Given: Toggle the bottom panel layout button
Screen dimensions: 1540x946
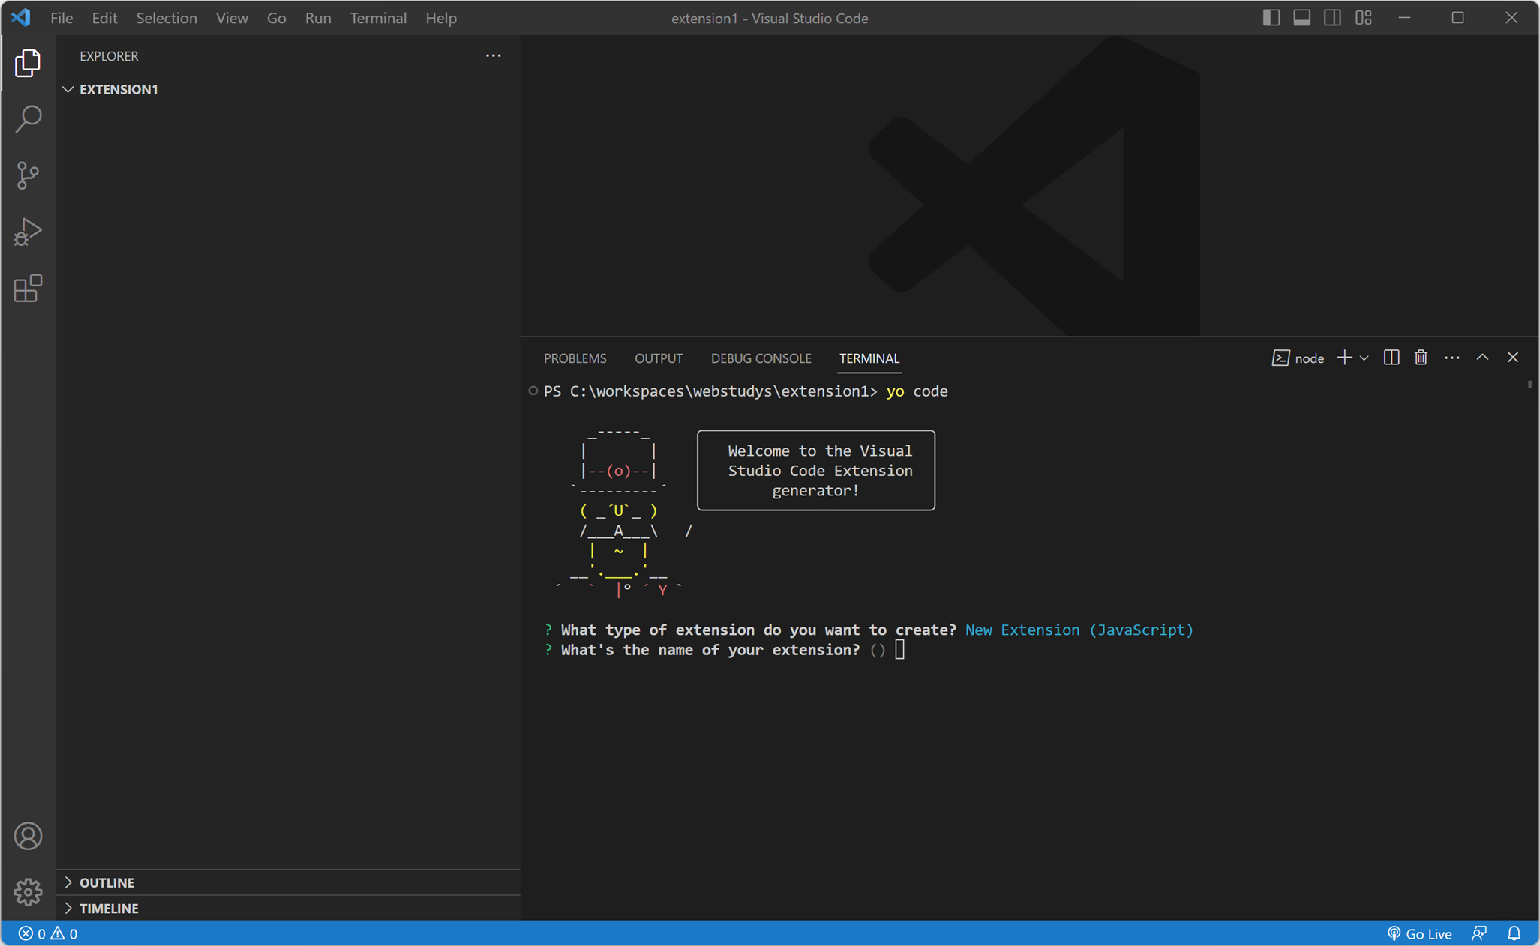Looking at the screenshot, I should 1301,18.
